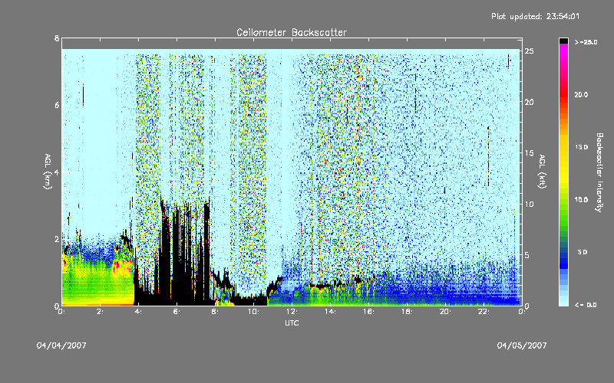
Task: Click the "10:" hour tick label
Action: (x=253, y=312)
